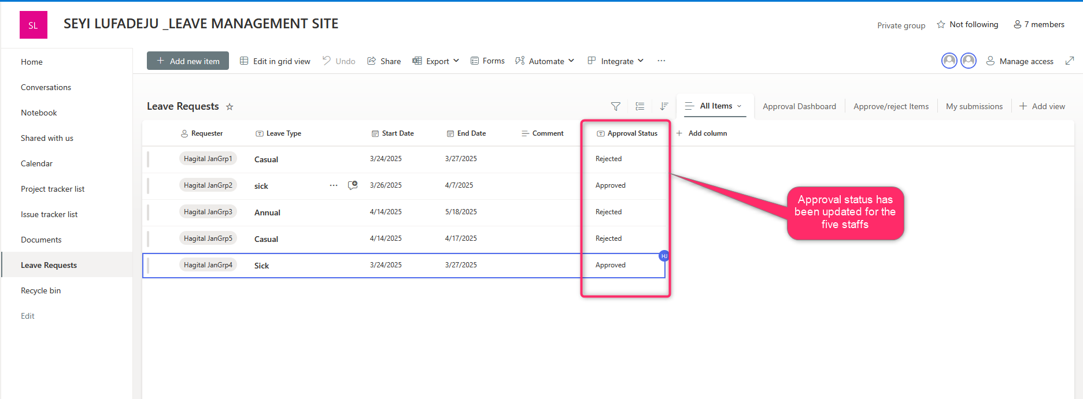Click Add view
Image resolution: width=1083 pixels, height=399 pixels.
point(1042,106)
